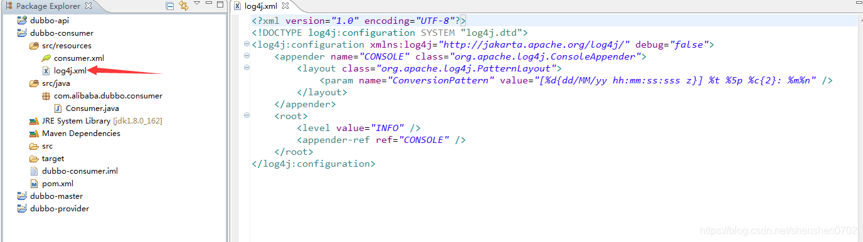Click the <?xml version declaration line
This screenshot has height=242, width=863.
click(359, 21)
